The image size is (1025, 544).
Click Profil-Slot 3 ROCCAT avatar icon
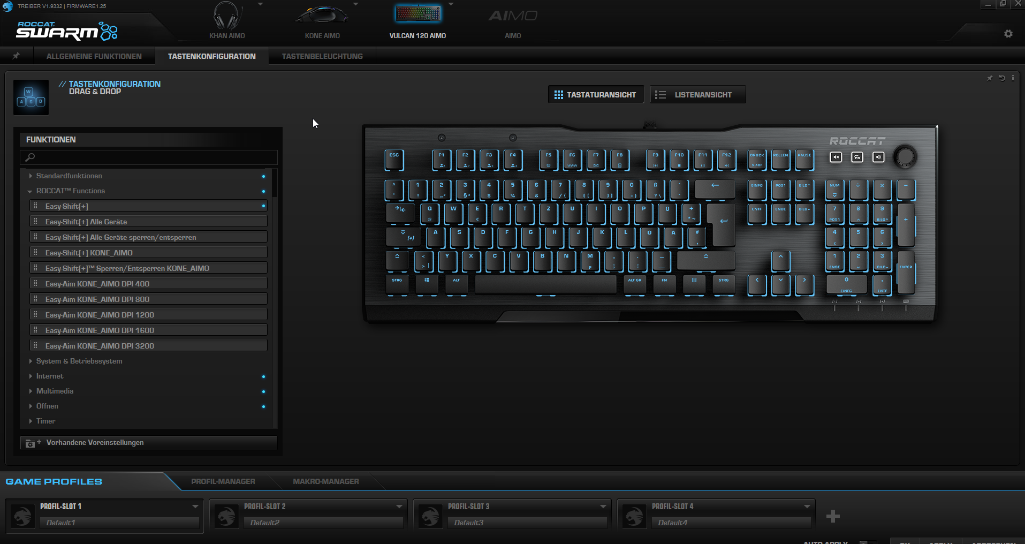430,516
